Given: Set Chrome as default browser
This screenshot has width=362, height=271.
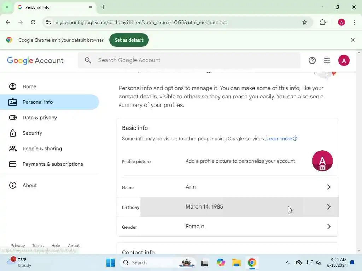Looking at the screenshot, I should coord(129,40).
